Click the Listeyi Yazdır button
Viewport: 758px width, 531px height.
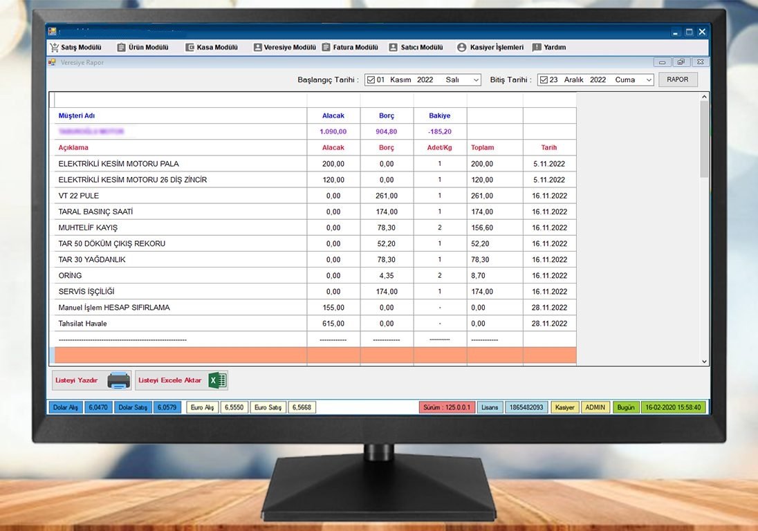point(91,381)
